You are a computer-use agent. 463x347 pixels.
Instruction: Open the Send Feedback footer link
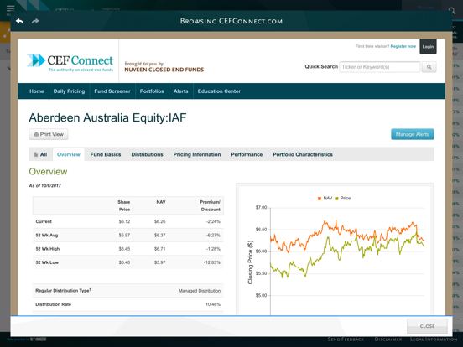(x=346, y=339)
